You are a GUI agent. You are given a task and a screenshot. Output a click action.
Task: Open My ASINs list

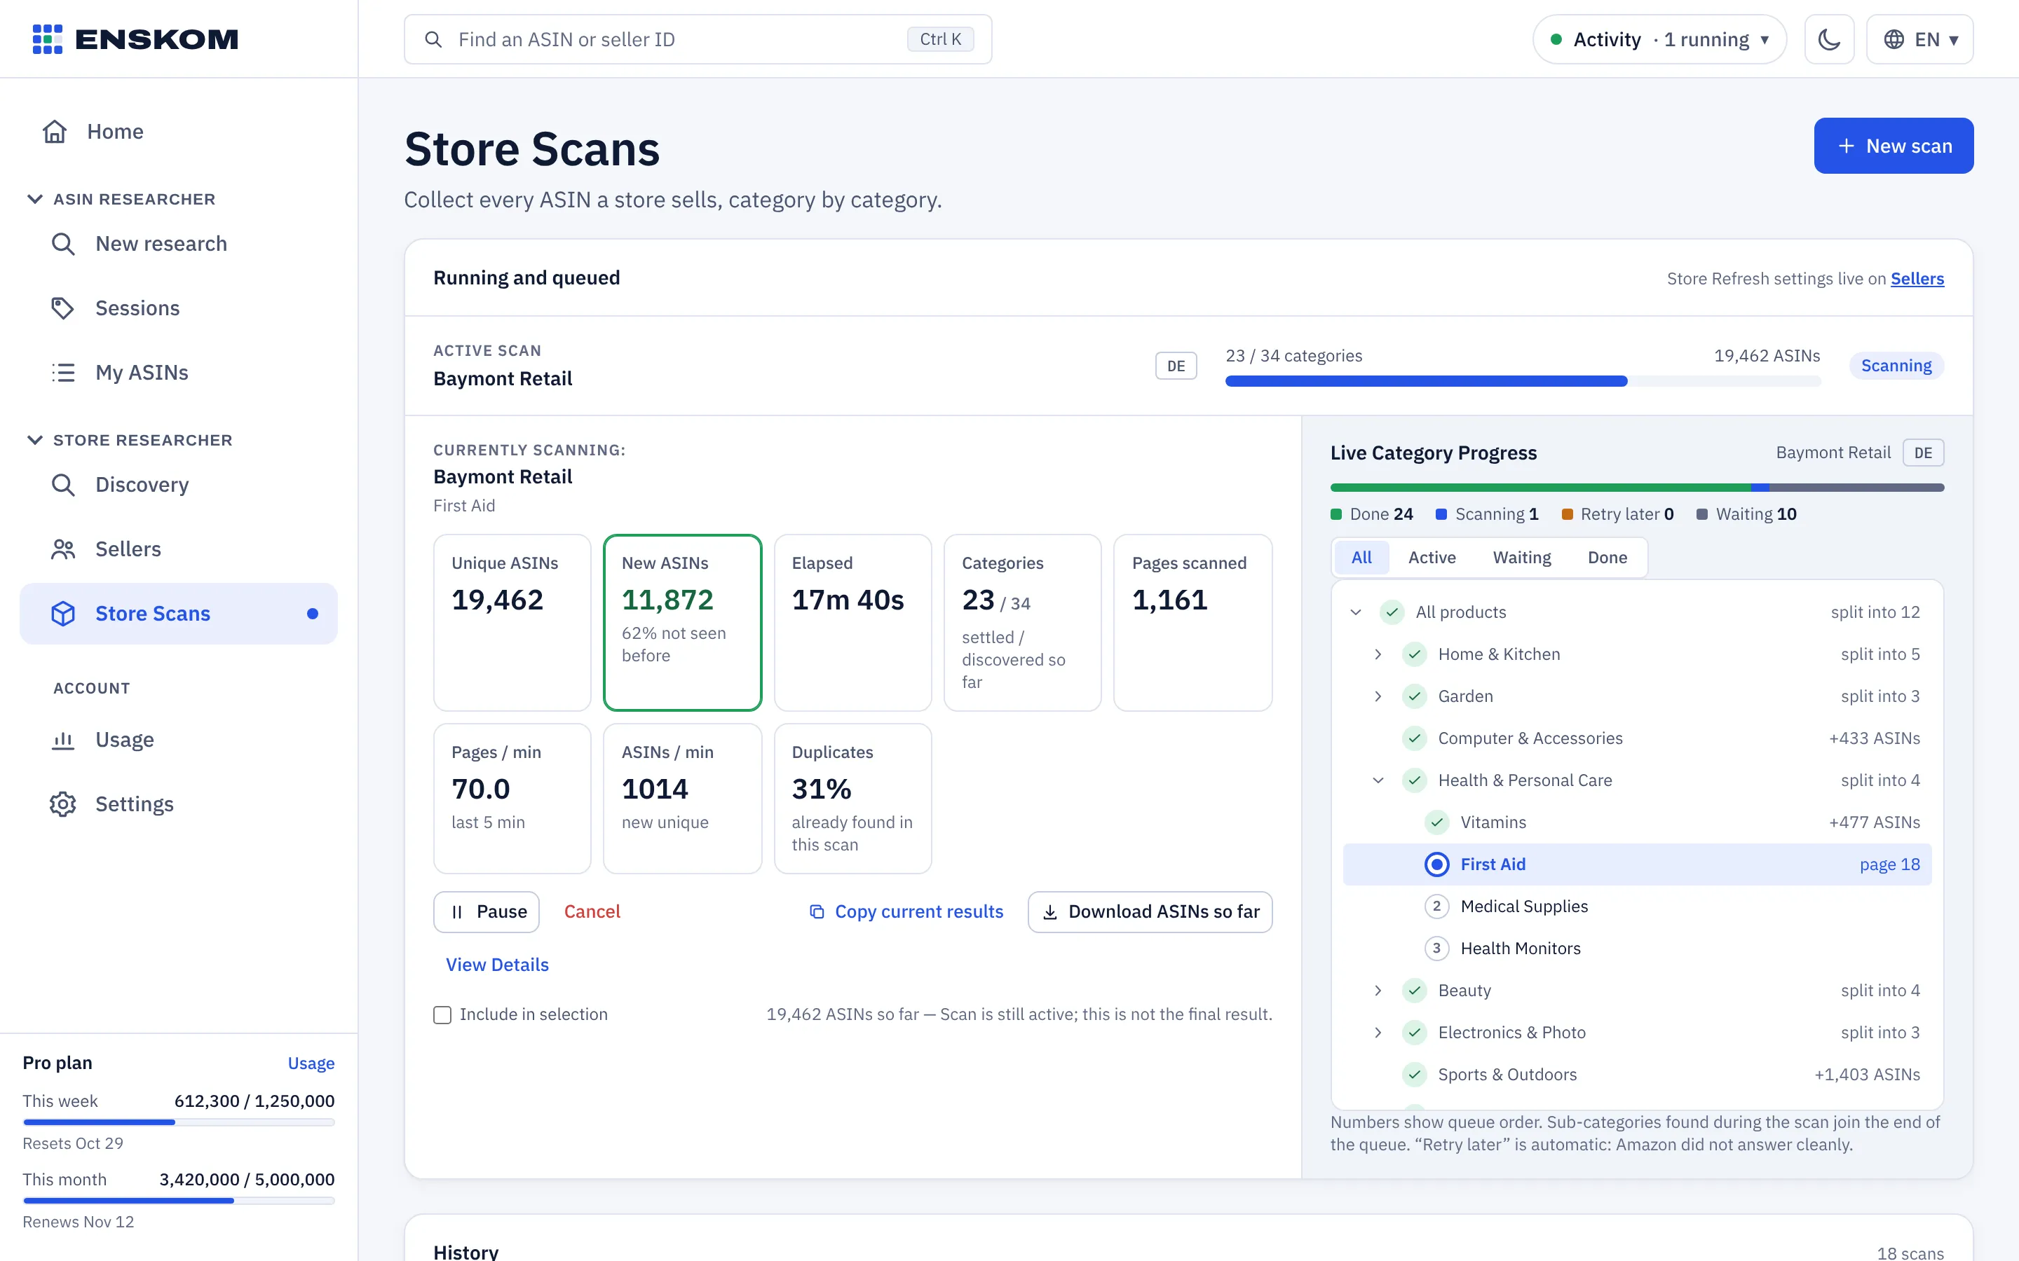(x=179, y=372)
